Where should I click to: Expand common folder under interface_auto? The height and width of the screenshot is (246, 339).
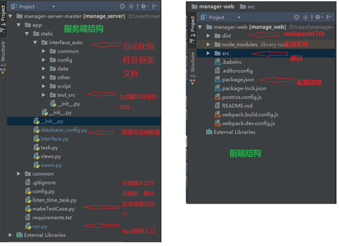tap(44, 52)
